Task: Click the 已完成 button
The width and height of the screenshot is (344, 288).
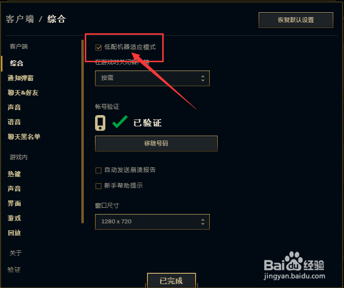Action: (172, 281)
